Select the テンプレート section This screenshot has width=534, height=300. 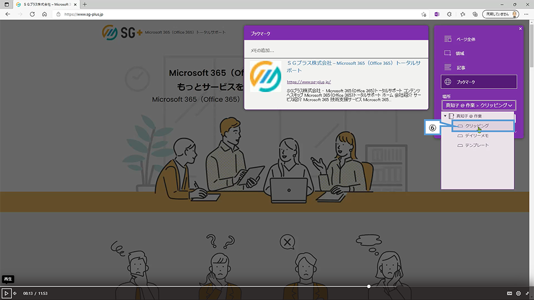coord(477,145)
